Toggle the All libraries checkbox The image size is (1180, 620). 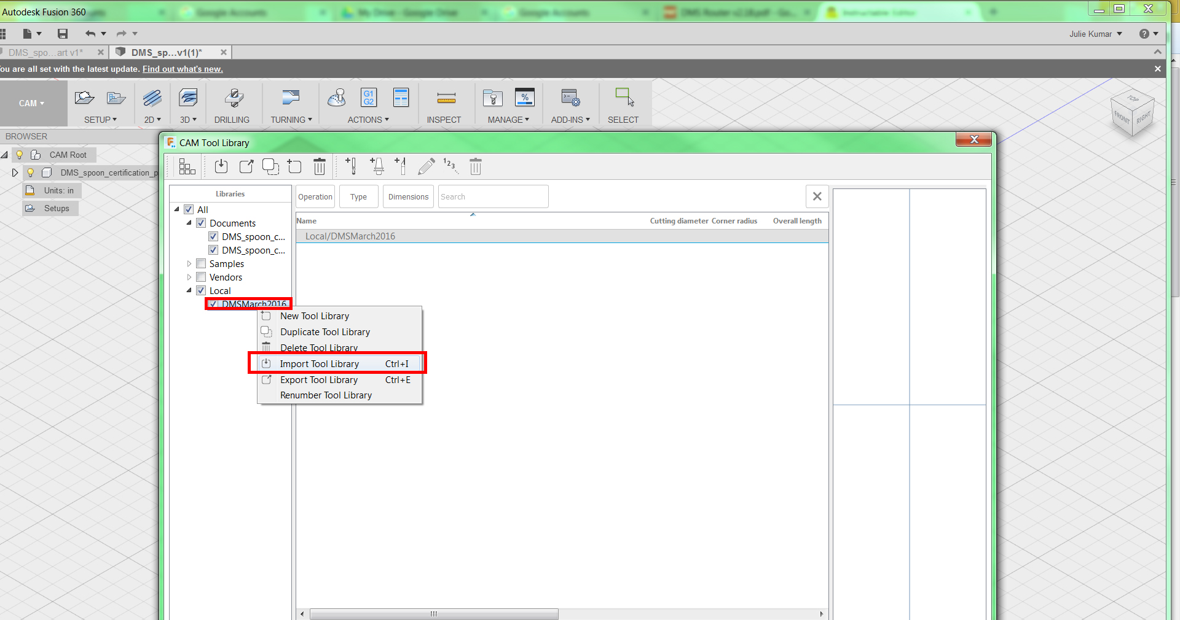[189, 209]
